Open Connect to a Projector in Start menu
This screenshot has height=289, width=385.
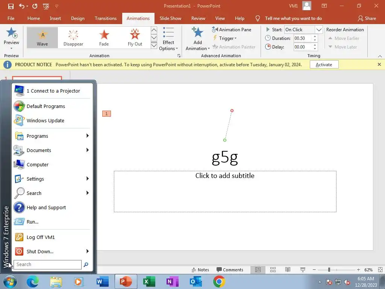(x=52, y=91)
